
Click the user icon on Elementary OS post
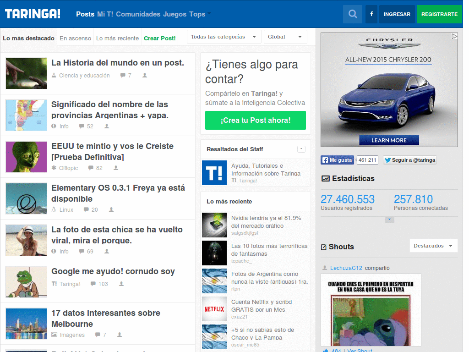[x=111, y=209]
